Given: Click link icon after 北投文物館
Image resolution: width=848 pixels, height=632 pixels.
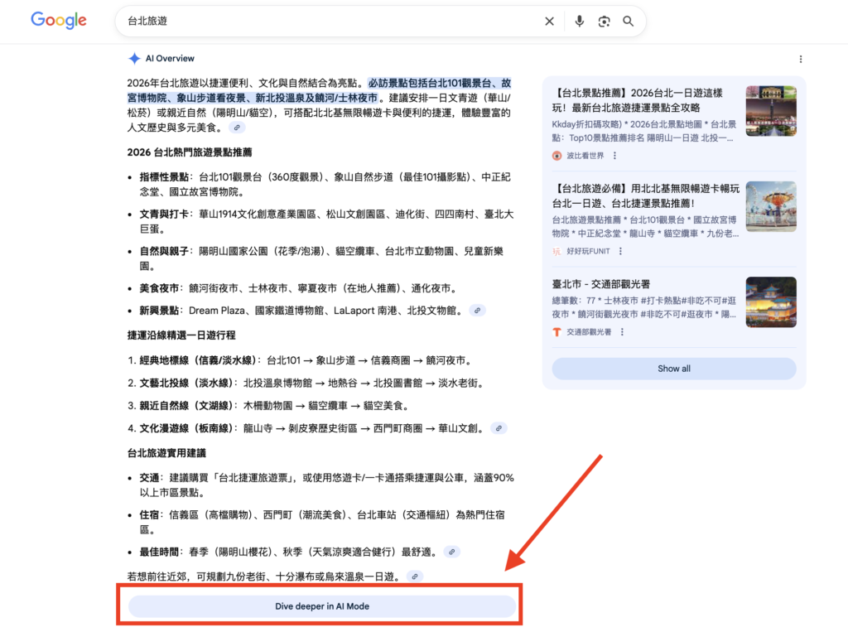Looking at the screenshot, I should click(x=477, y=311).
